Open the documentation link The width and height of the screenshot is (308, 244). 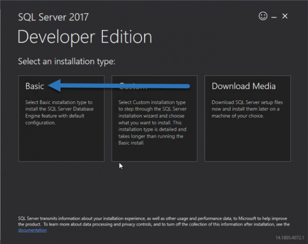[x=32, y=230]
